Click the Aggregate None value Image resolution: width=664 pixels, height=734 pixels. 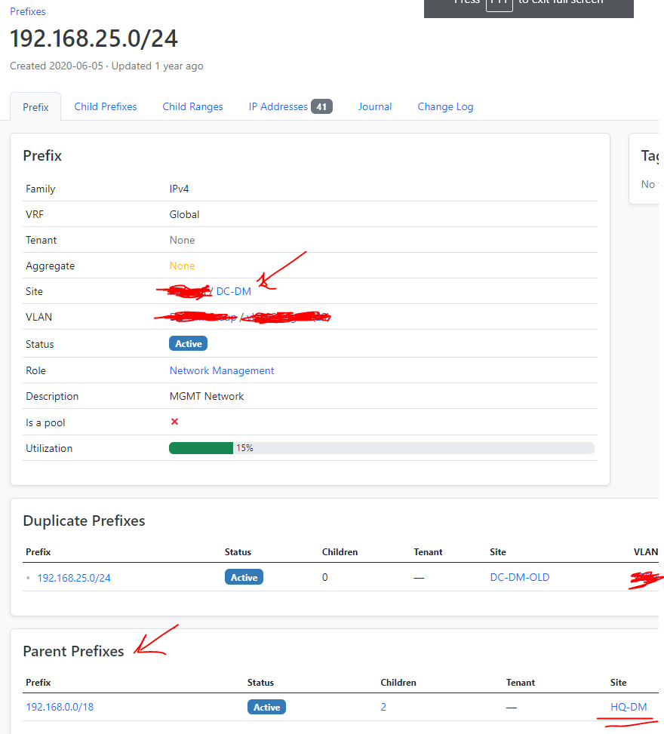coord(182,266)
